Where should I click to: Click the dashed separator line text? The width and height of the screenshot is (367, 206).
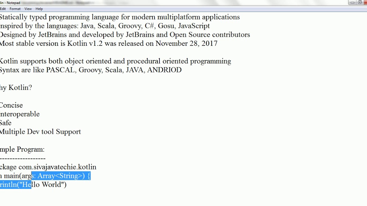(x=23, y=158)
